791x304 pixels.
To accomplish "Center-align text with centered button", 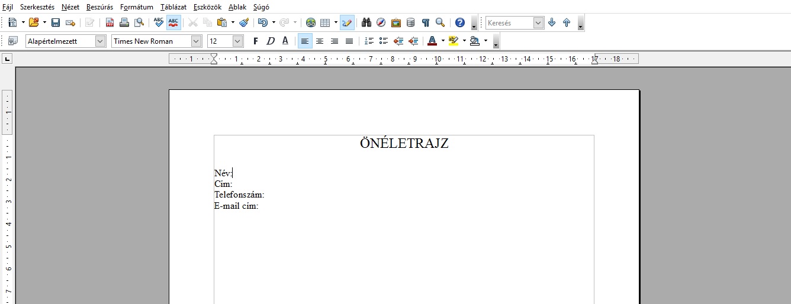I will [x=320, y=41].
